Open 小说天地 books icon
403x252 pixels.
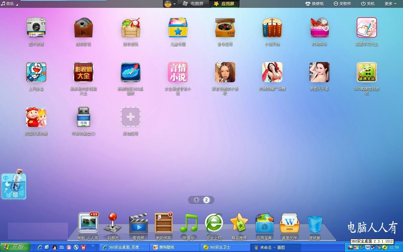coord(272,28)
